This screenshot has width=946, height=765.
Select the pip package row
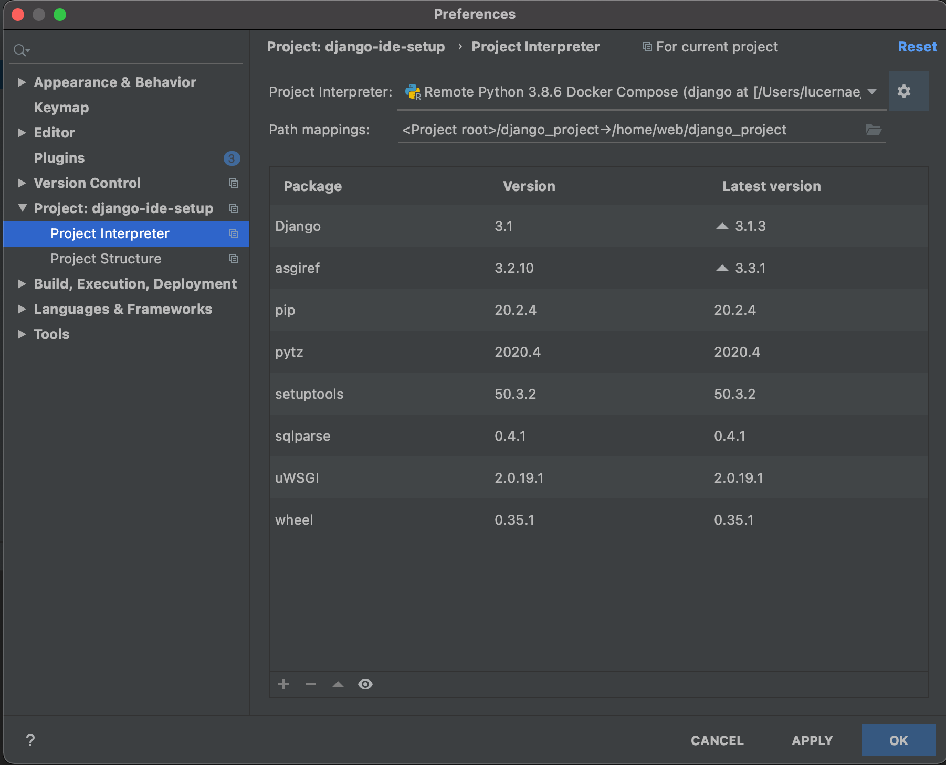(x=599, y=310)
